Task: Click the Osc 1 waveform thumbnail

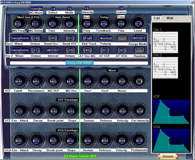Action: (165, 42)
